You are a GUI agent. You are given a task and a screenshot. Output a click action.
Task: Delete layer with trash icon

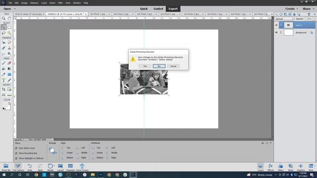[309, 14]
